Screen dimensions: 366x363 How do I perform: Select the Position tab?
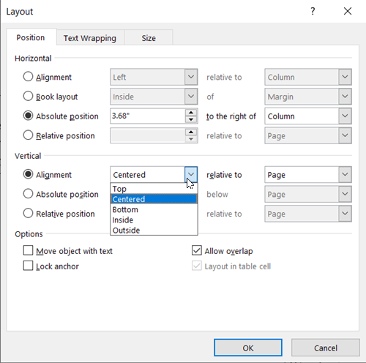point(31,37)
